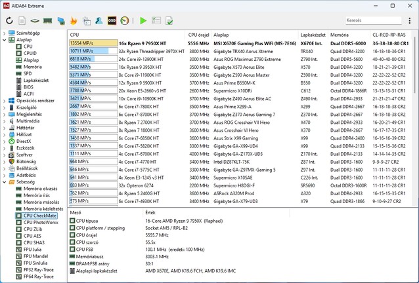Sort by the Alaplap column header

click(x=255, y=35)
